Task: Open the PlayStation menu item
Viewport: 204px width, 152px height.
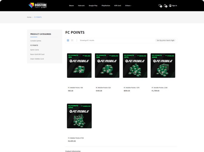Action: [x=106, y=6]
